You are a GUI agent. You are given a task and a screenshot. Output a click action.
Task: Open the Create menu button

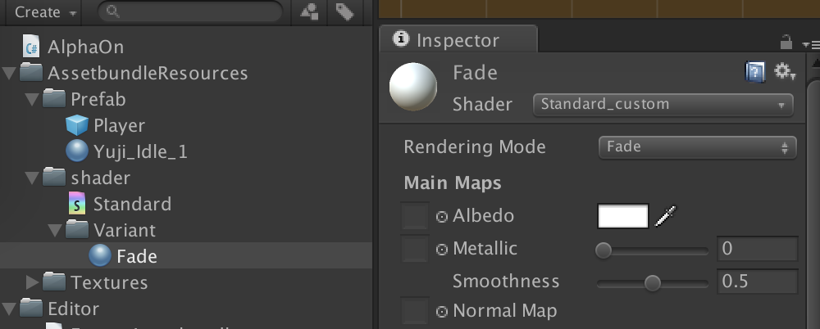[x=45, y=12]
